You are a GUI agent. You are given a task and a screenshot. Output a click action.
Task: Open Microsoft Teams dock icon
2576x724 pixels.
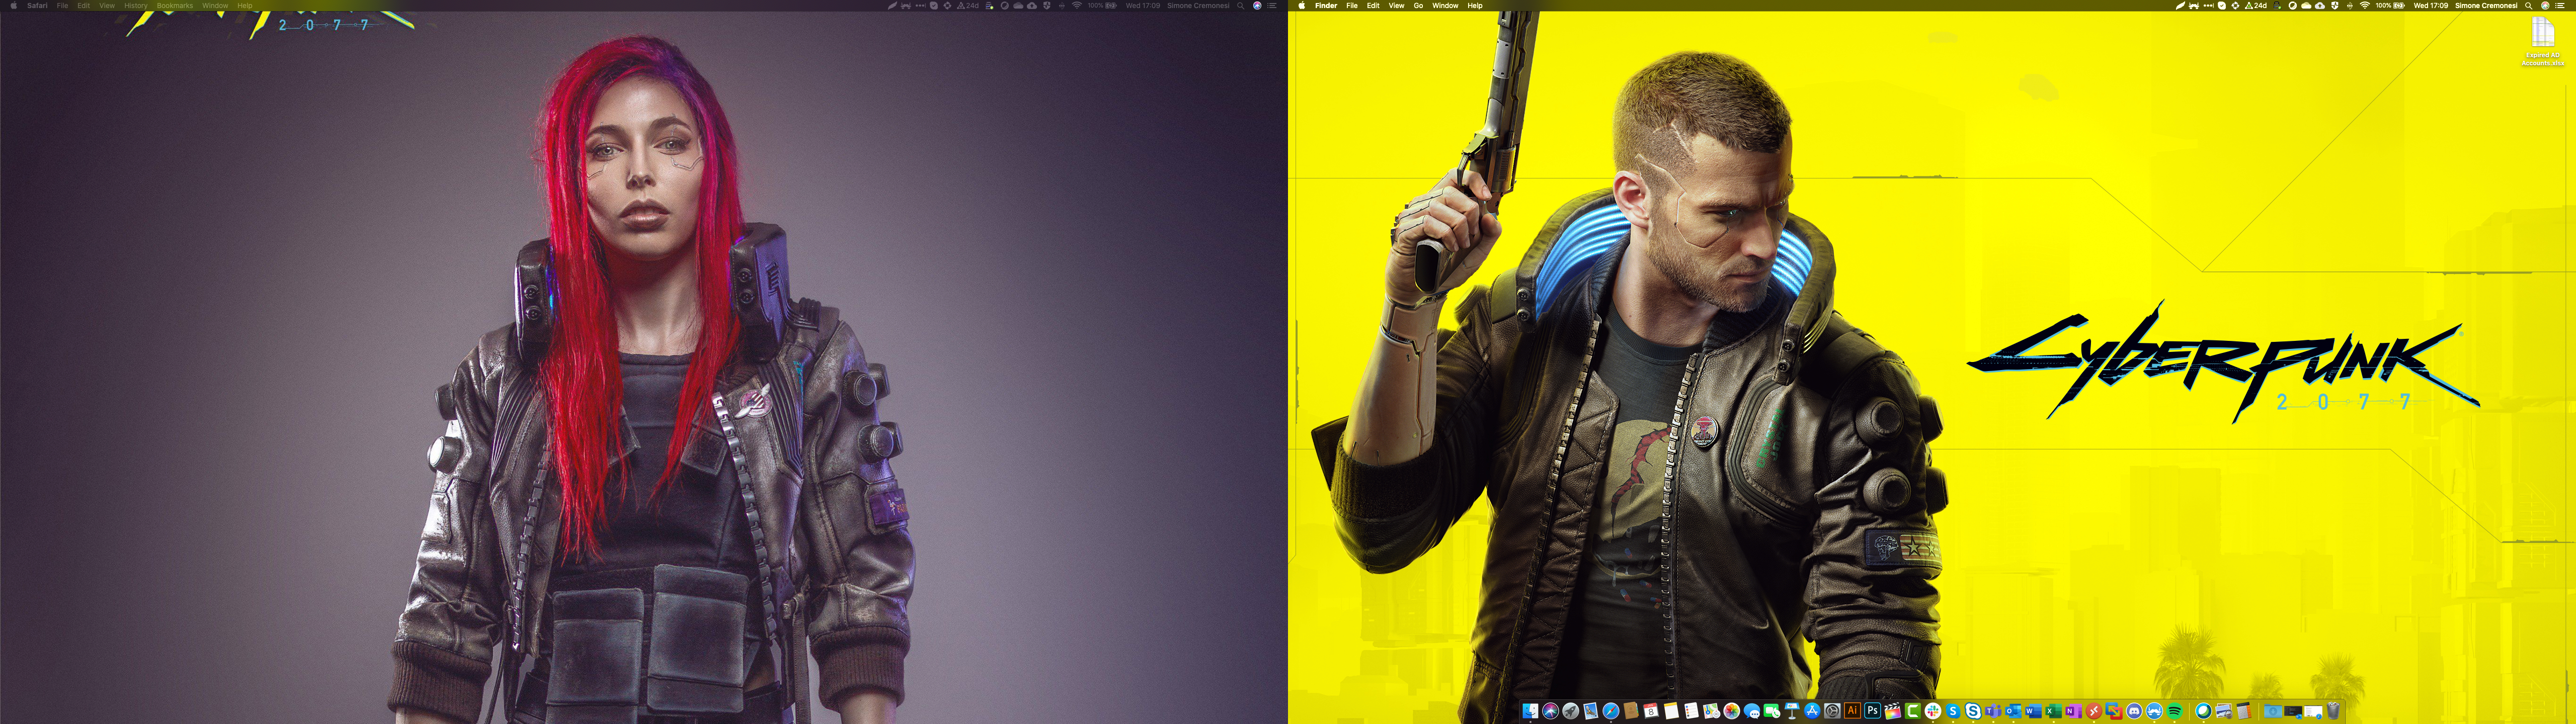1993,711
